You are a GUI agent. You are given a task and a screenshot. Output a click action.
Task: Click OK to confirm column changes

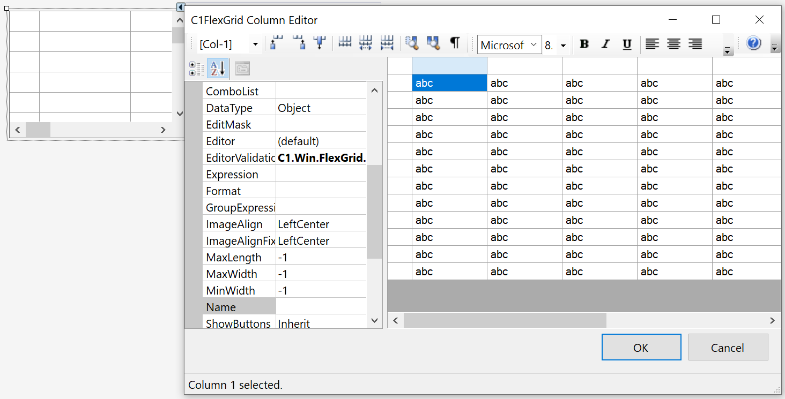click(x=641, y=348)
